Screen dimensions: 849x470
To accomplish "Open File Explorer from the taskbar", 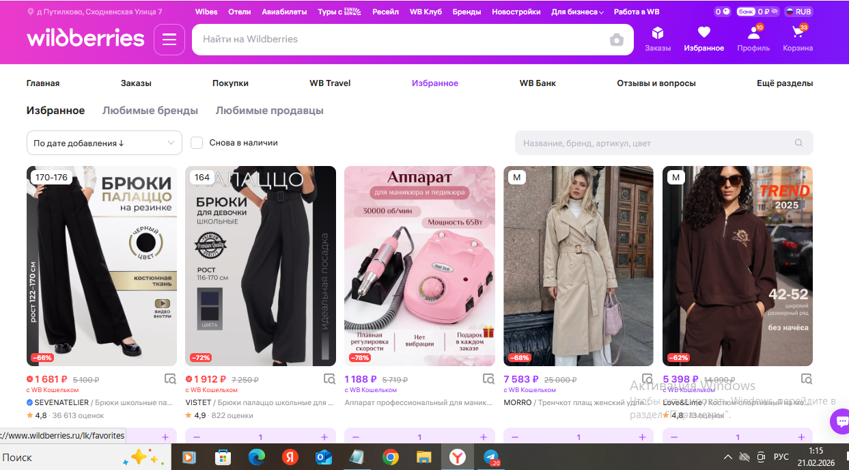I will (424, 457).
